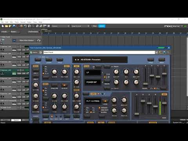Open the FLT 1+2 FREQ destination selector
This screenshot has height=141, width=188.
click(x=93, y=101)
